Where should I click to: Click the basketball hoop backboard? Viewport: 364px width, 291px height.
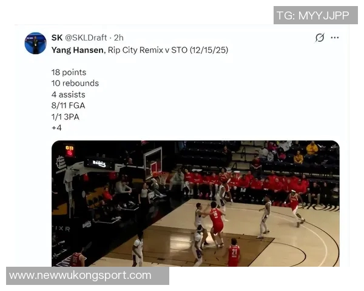pyautogui.click(x=152, y=163)
